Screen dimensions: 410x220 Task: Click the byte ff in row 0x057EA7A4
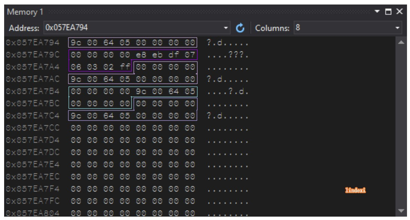[125, 67]
